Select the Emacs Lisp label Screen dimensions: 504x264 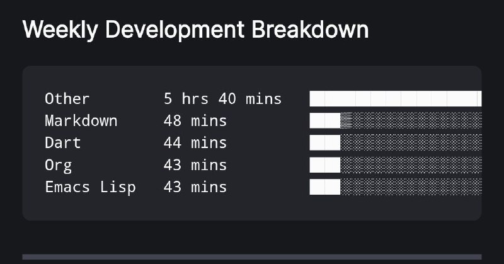[90, 187]
